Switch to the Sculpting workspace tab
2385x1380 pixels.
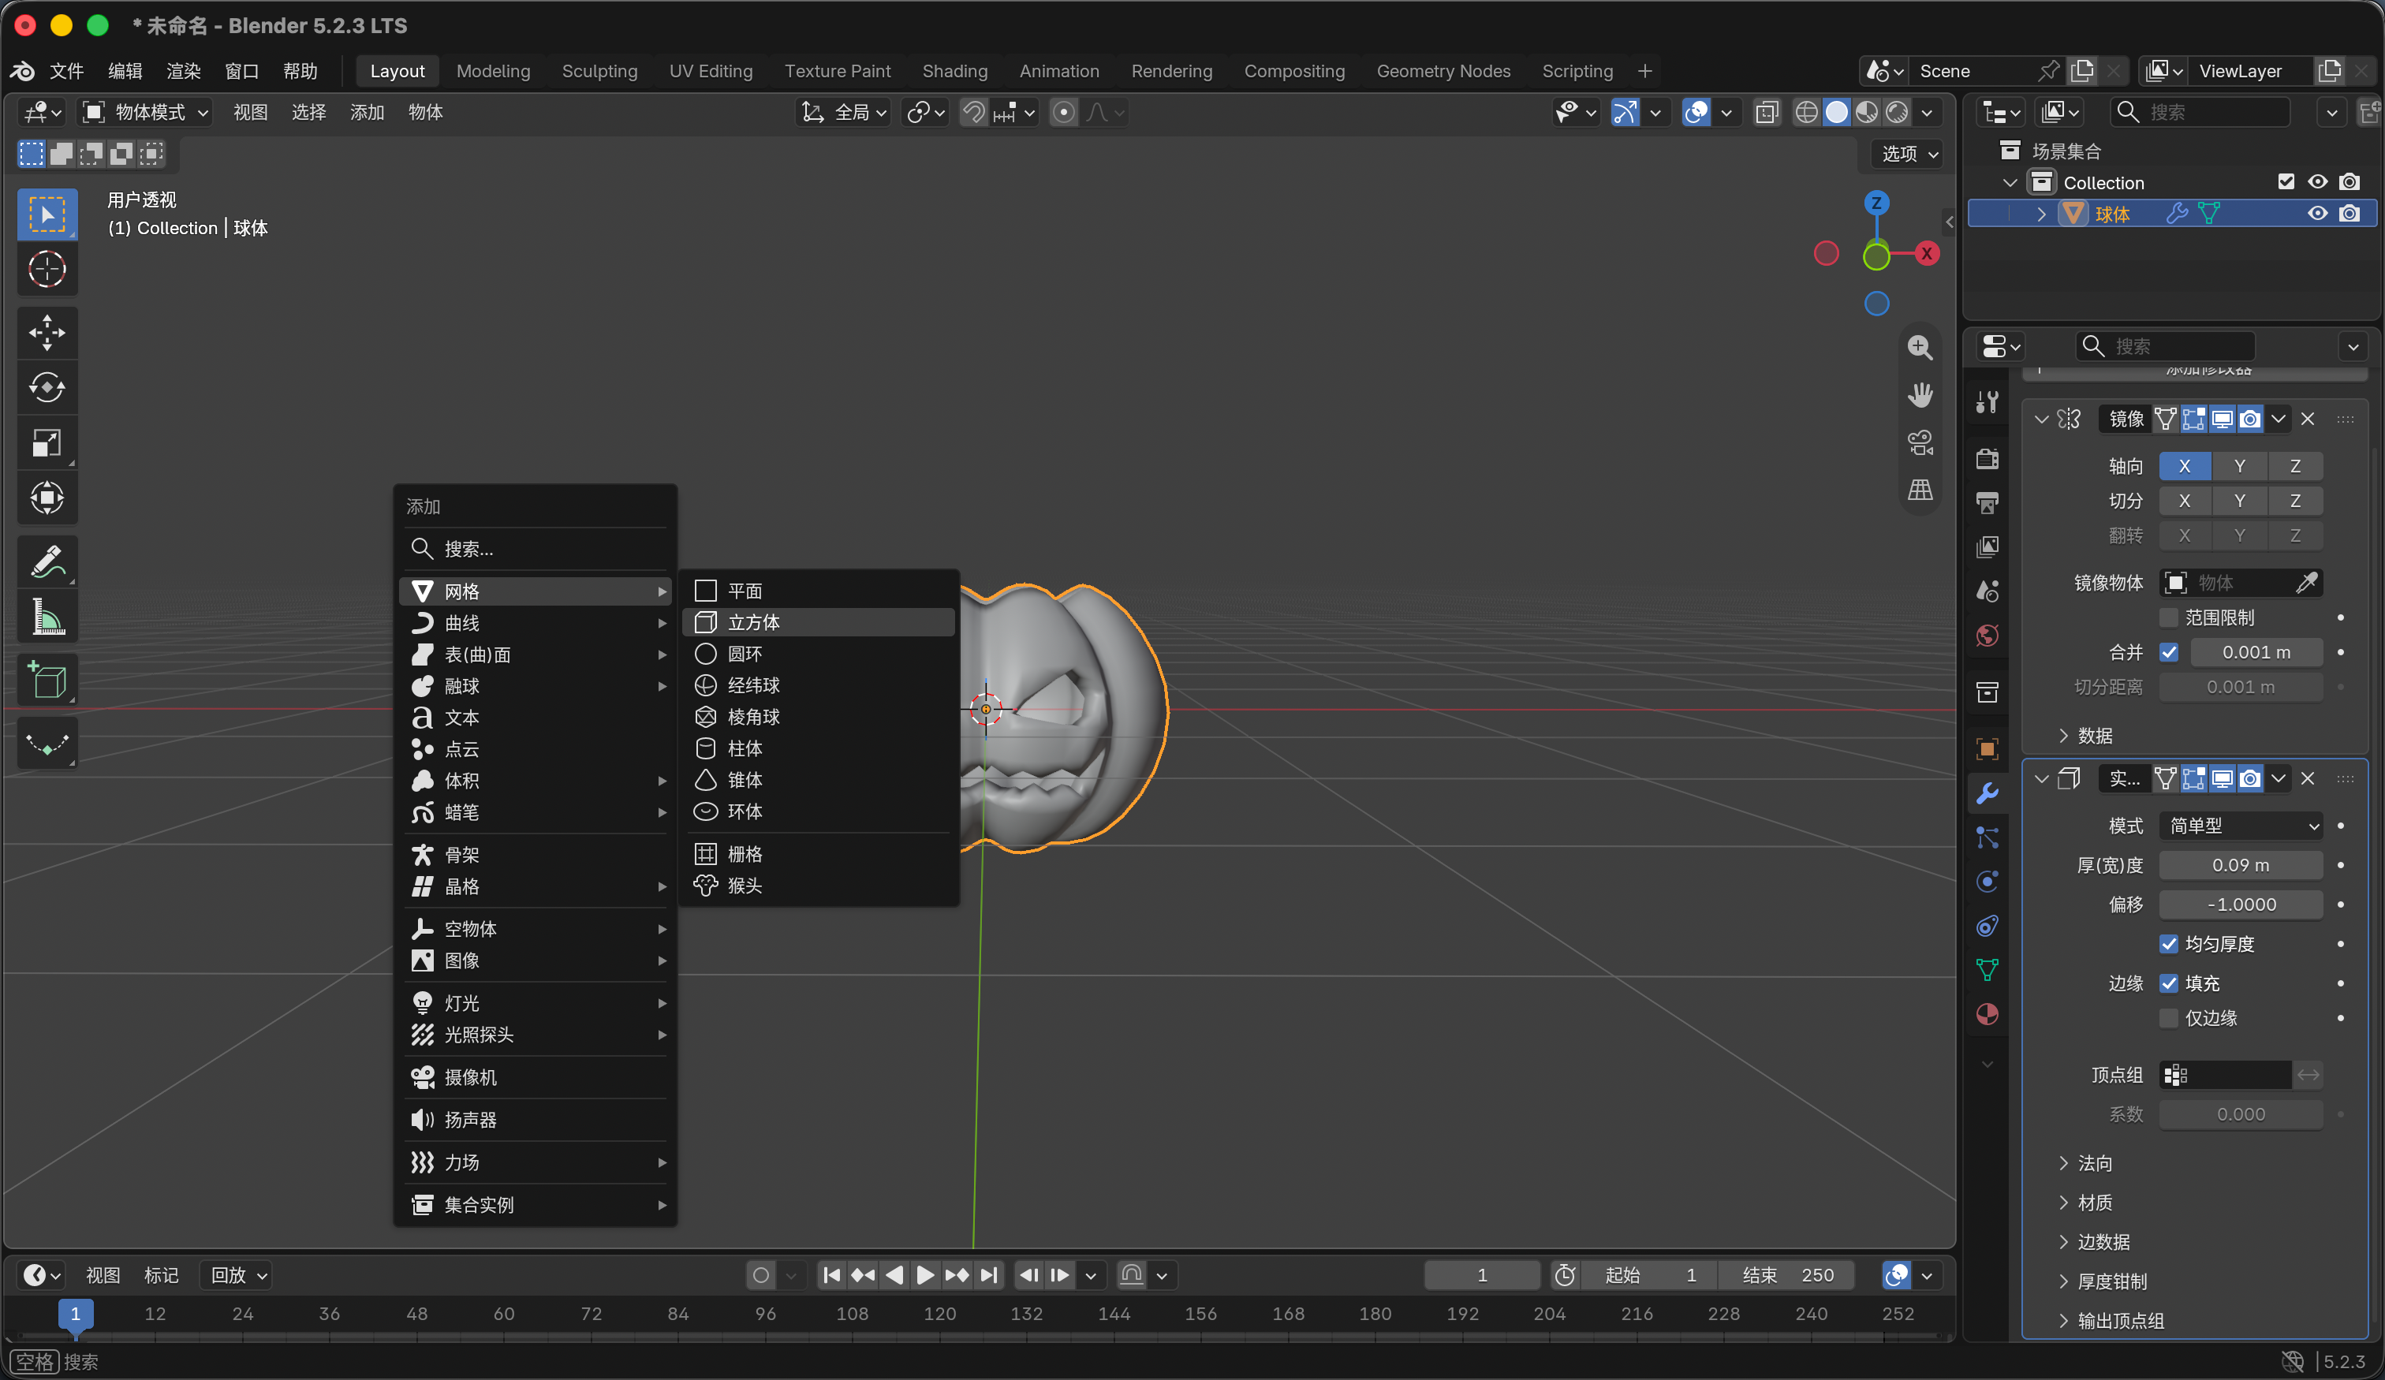(x=599, y=71)
